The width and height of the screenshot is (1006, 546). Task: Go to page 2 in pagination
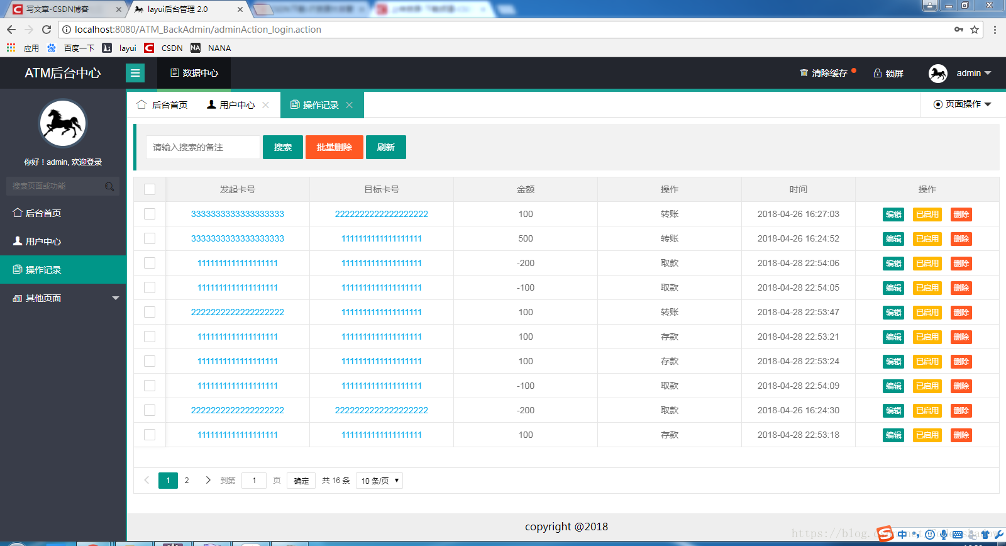[x=187, y=481]
